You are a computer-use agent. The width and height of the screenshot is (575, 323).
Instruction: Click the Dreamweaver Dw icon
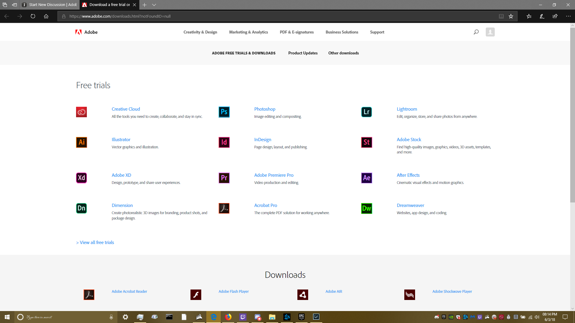(367, 208)
